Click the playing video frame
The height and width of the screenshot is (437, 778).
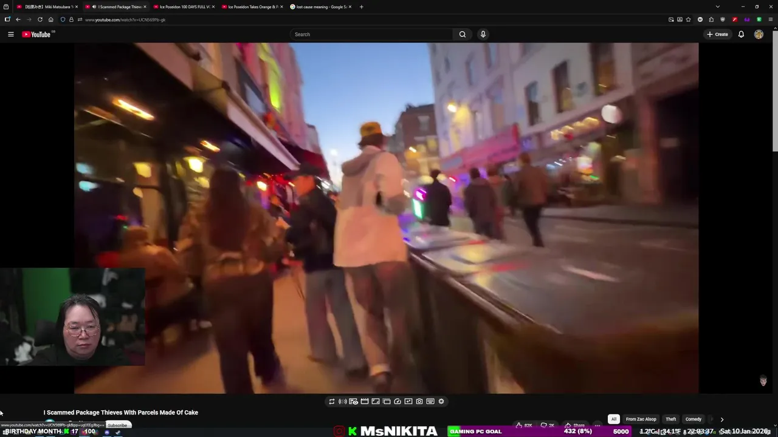tap(387, 218)
